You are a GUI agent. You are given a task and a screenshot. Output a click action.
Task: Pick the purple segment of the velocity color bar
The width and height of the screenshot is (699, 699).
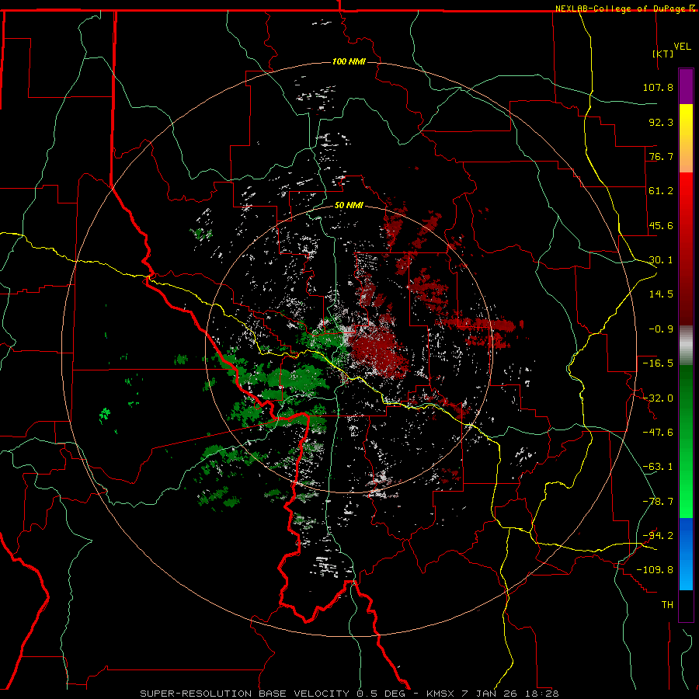pyautogui.click(x=686, y=86)
